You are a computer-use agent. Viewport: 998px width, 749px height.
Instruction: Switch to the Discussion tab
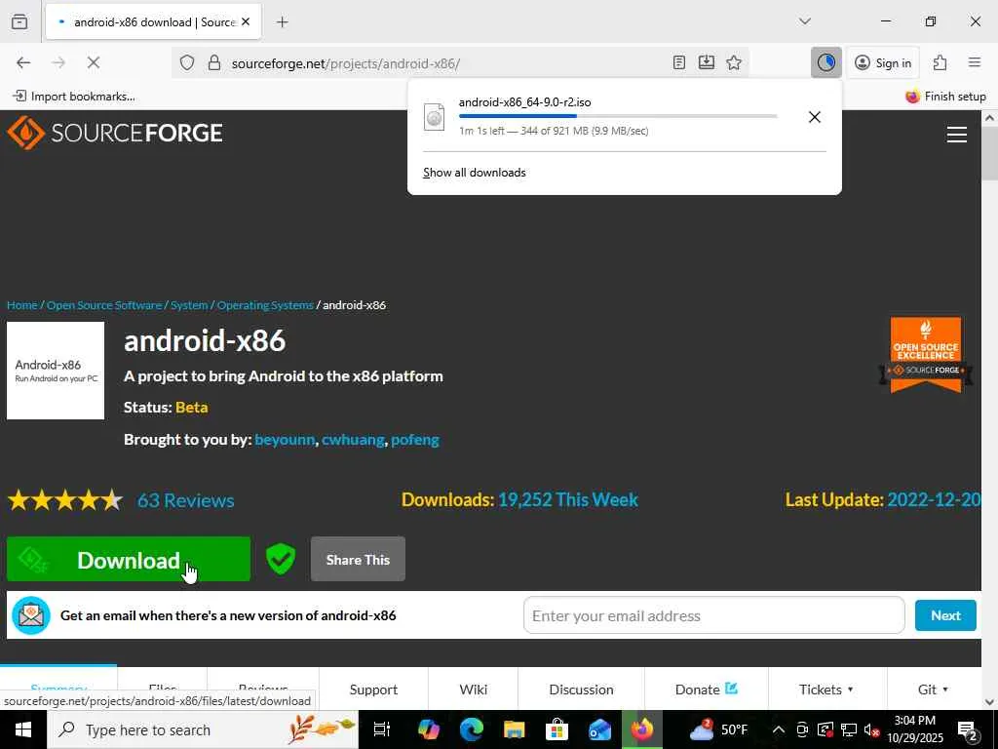[581, 690]
